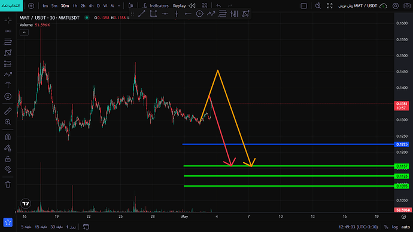413x232 pixels.
Task: Lock all drawing tools
Action: pyautogui.click(x=8, y=159)
